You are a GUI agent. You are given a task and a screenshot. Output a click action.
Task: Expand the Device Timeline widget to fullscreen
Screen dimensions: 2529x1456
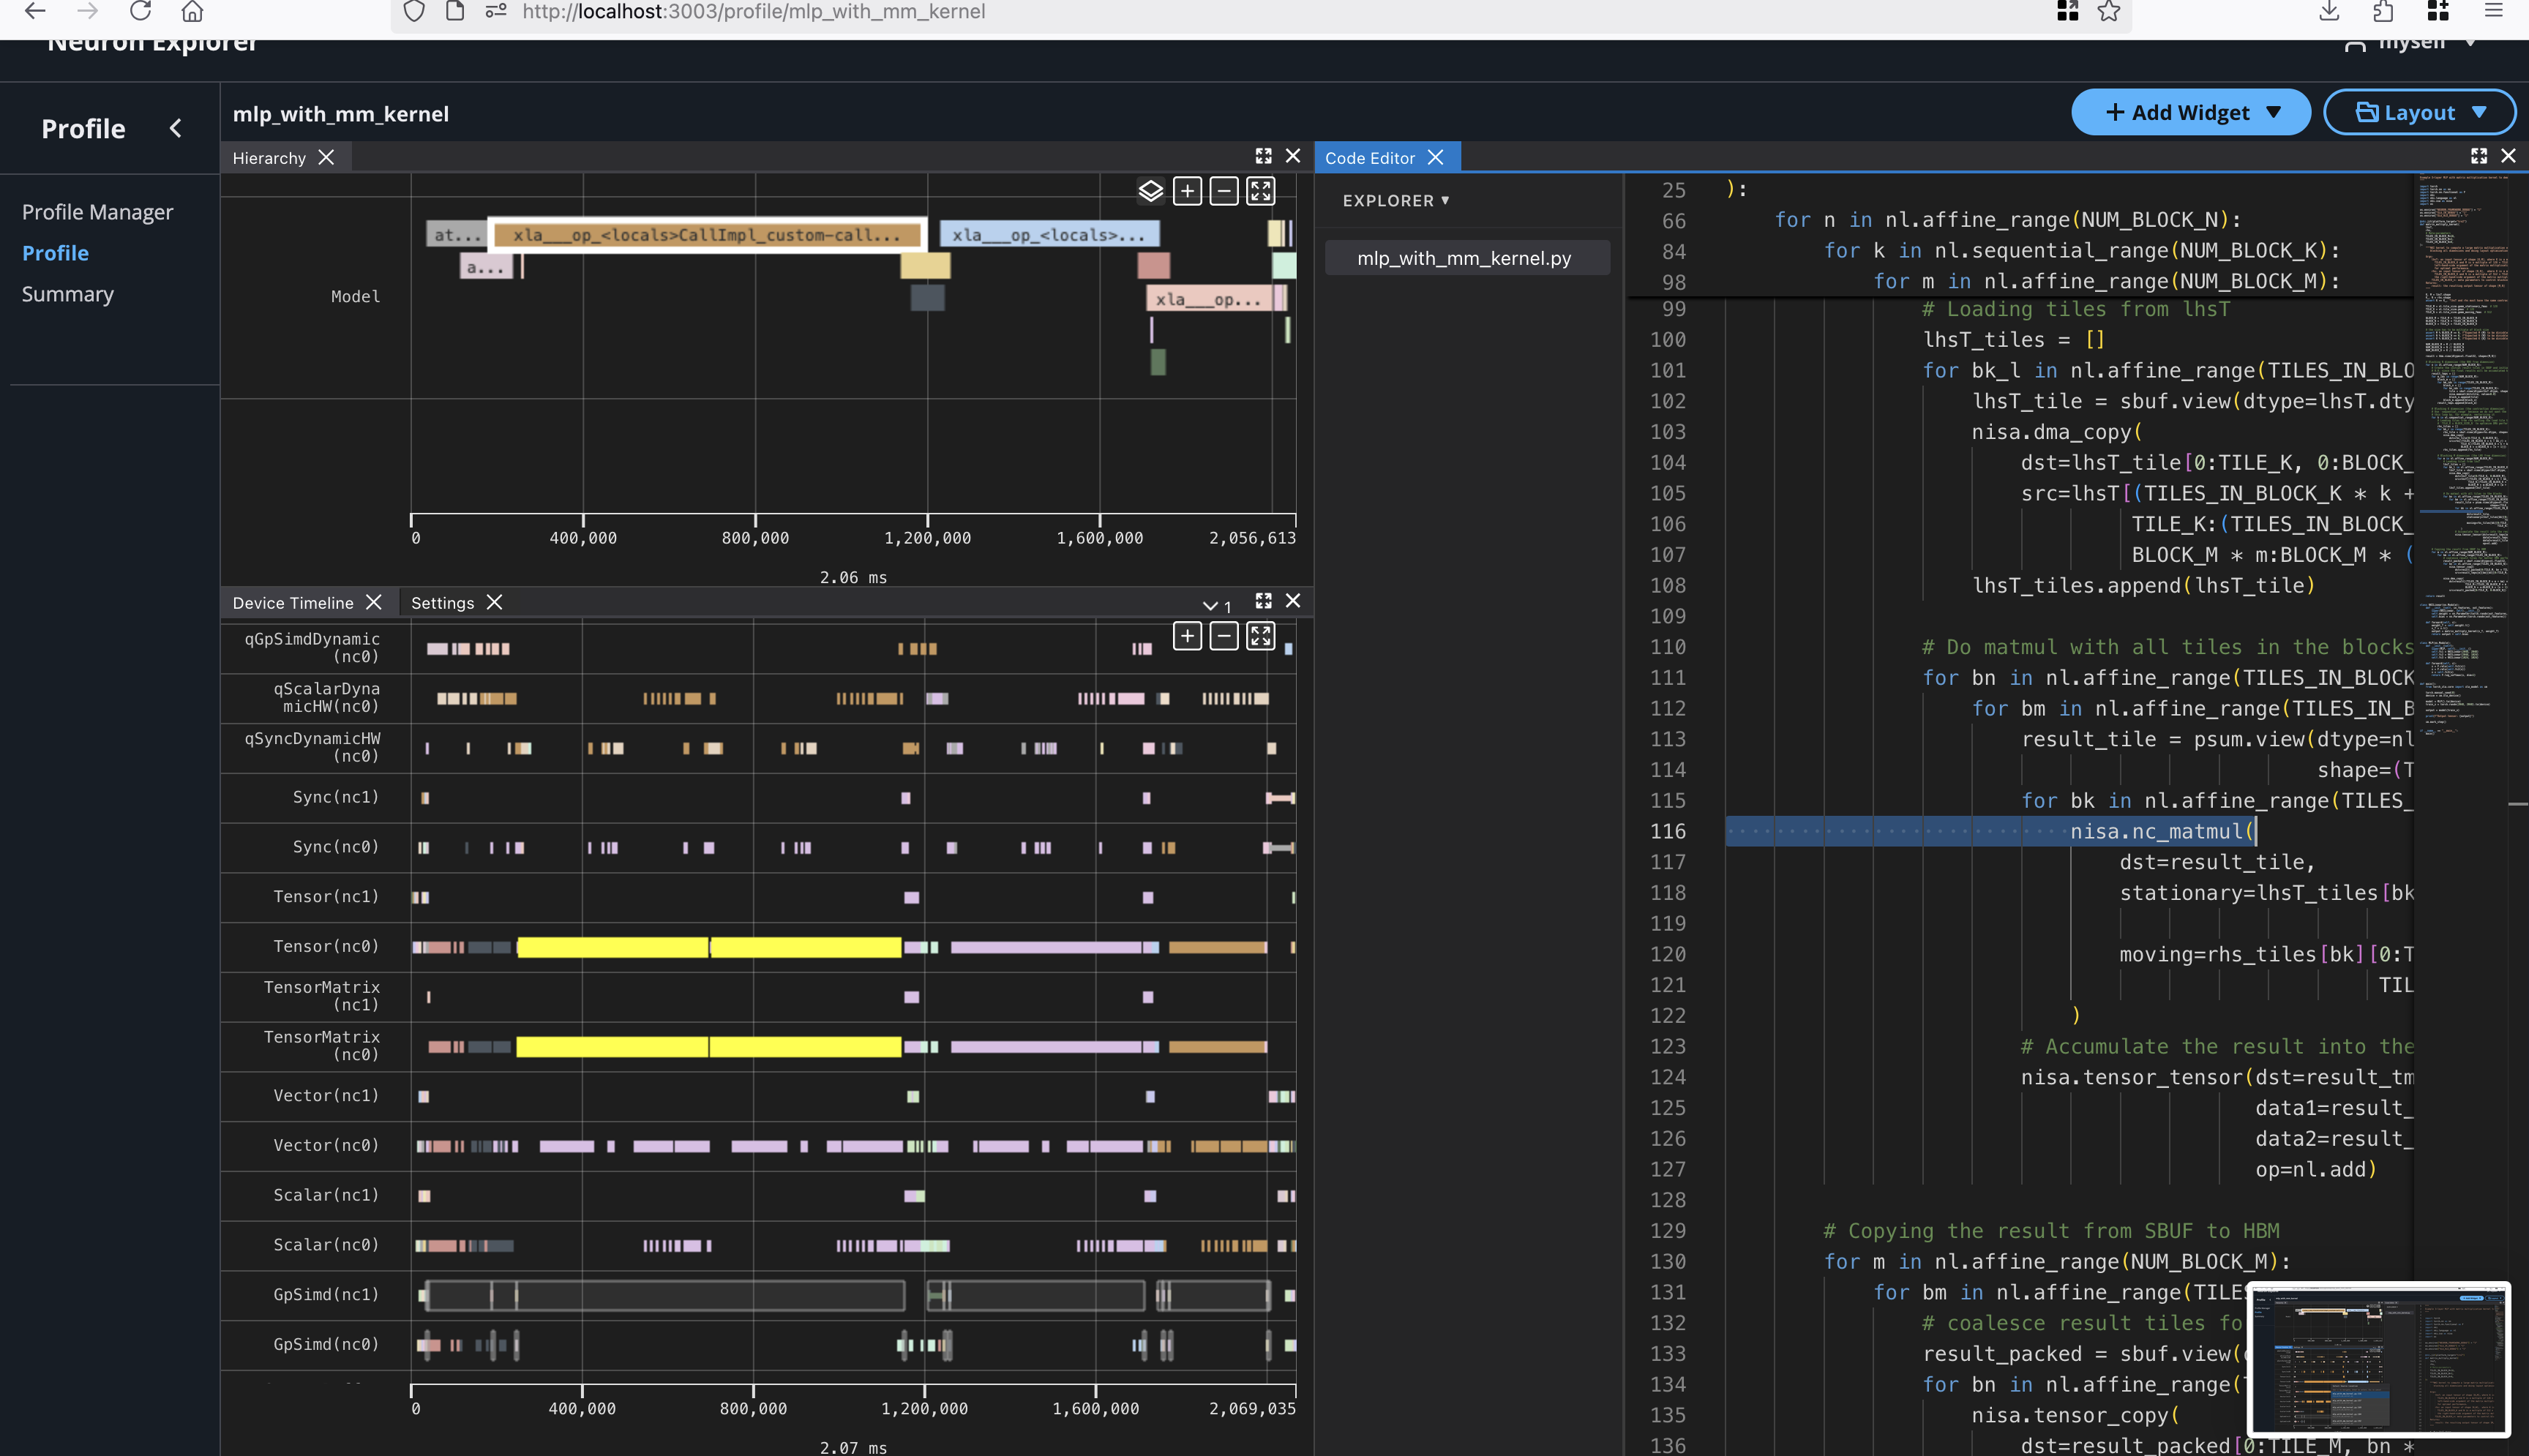[x=1263, y=601]
